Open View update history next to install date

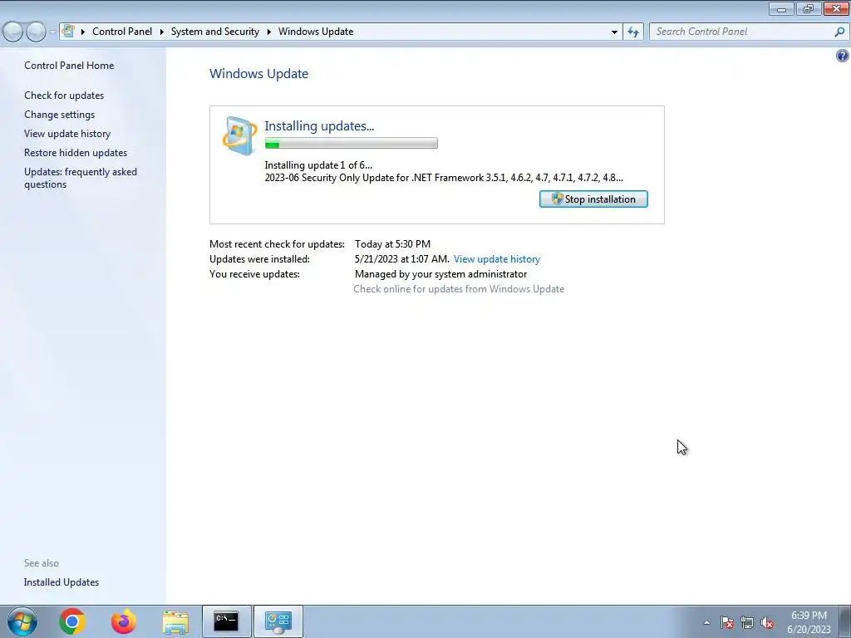[x=497, y=259]
